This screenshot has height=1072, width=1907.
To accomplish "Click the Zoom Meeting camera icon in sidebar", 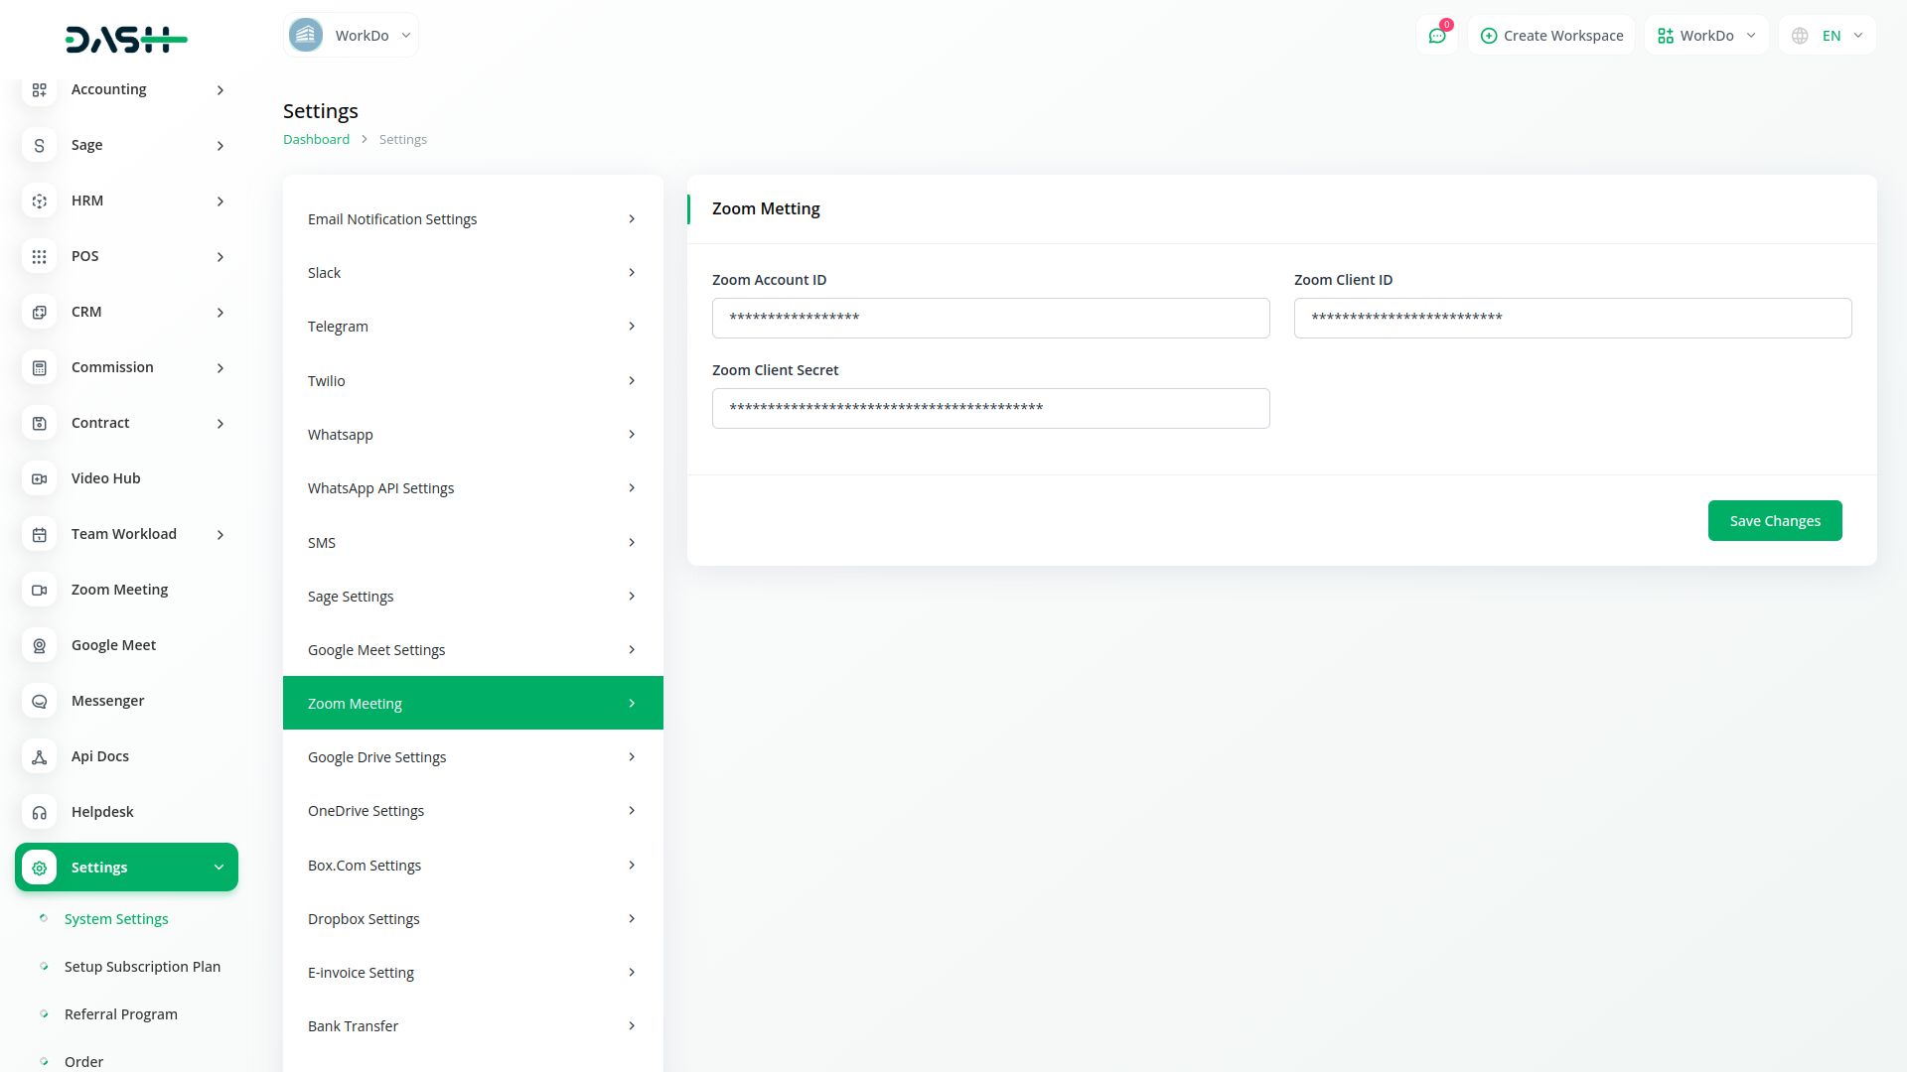I will pos(39,590).
